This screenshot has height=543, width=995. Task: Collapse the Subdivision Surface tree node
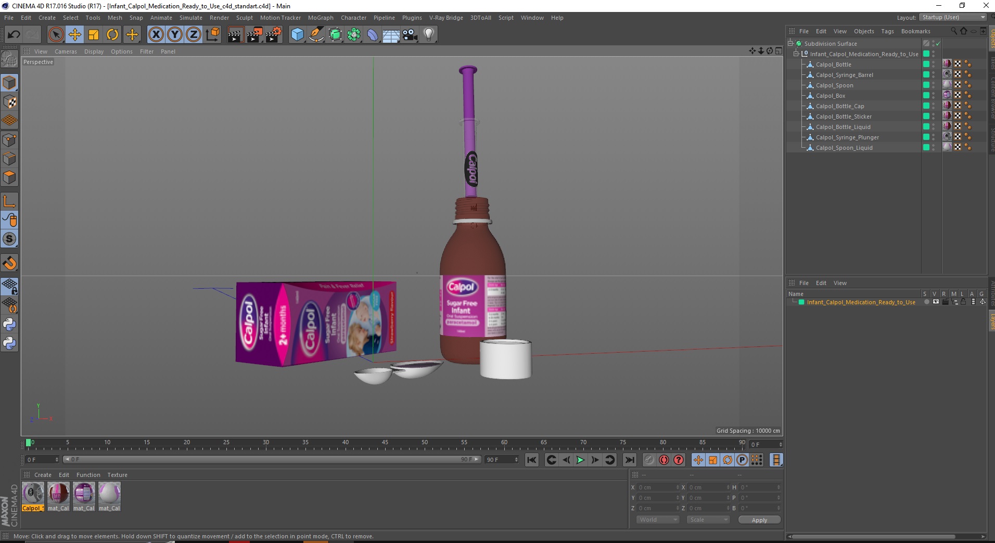tap(790, 43)
